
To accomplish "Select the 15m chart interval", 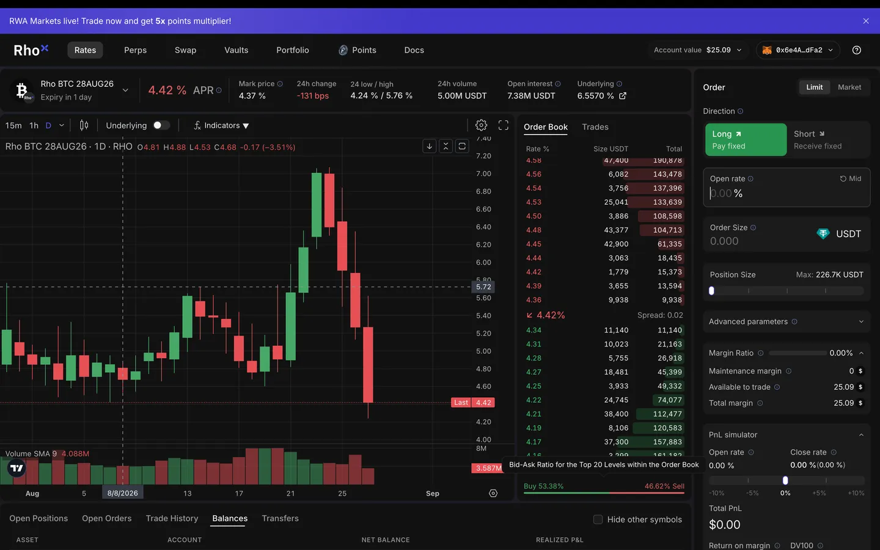I will [x=13, y=125].
